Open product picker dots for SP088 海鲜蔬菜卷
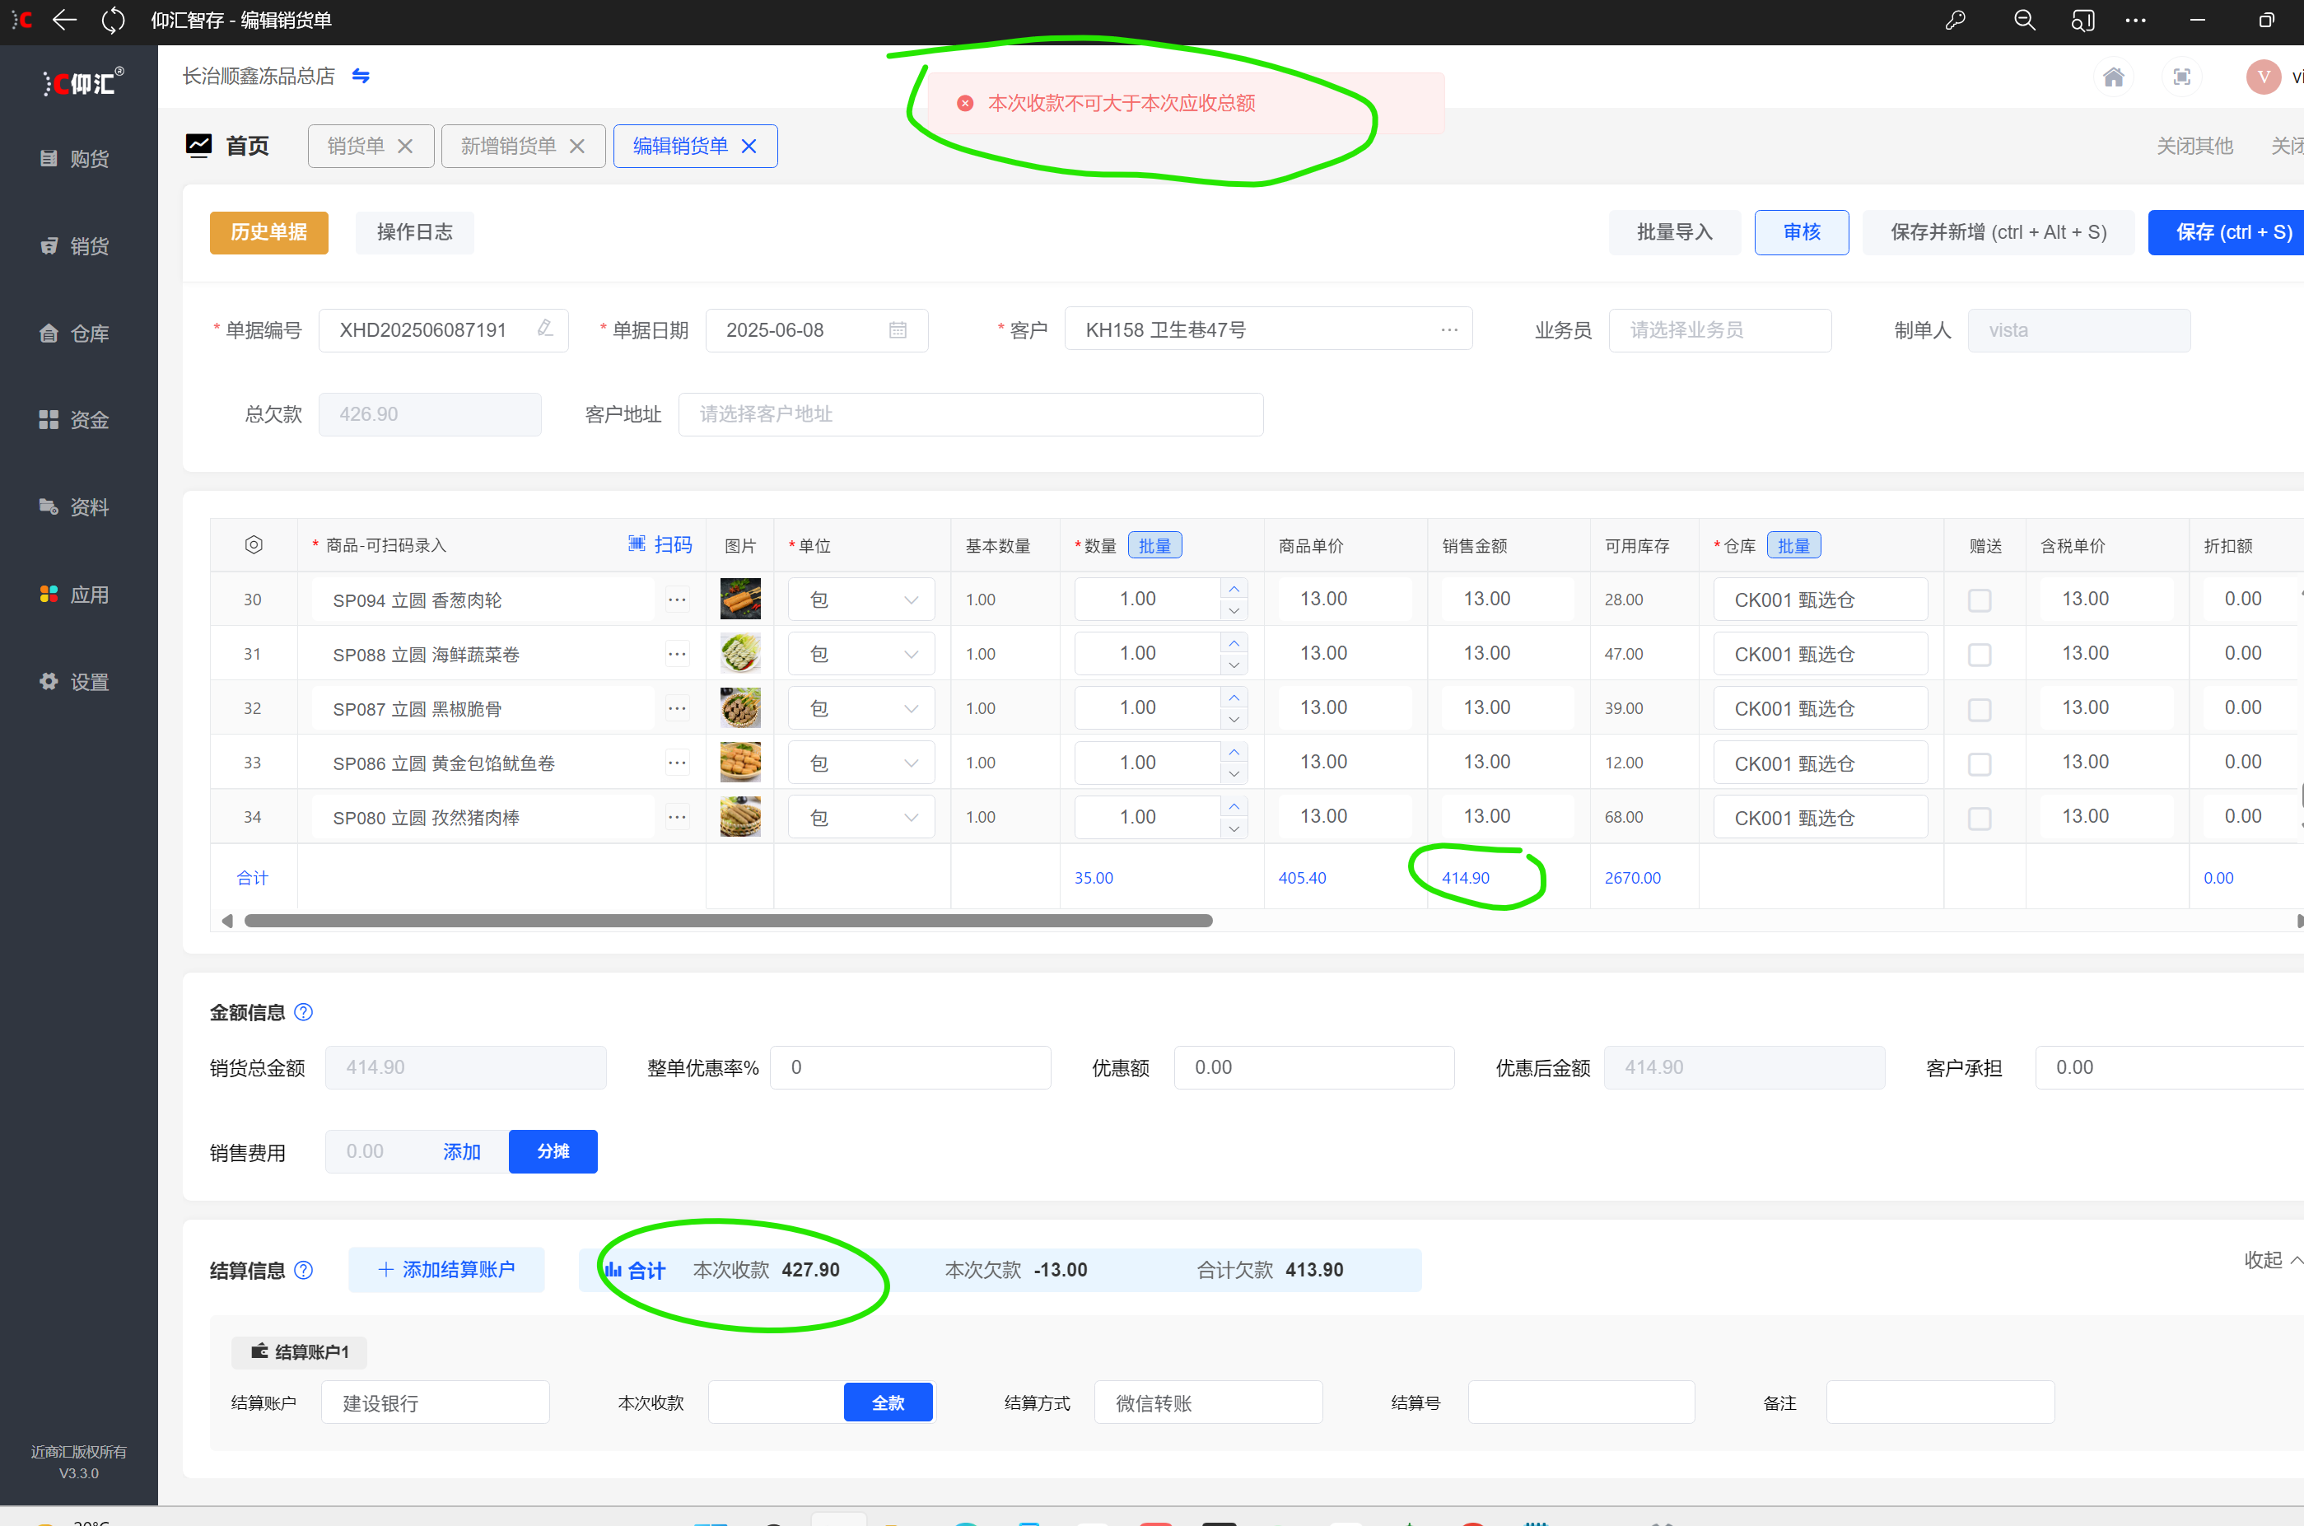Viewport: 2304px width, 1526px height. tap(676, 654)
